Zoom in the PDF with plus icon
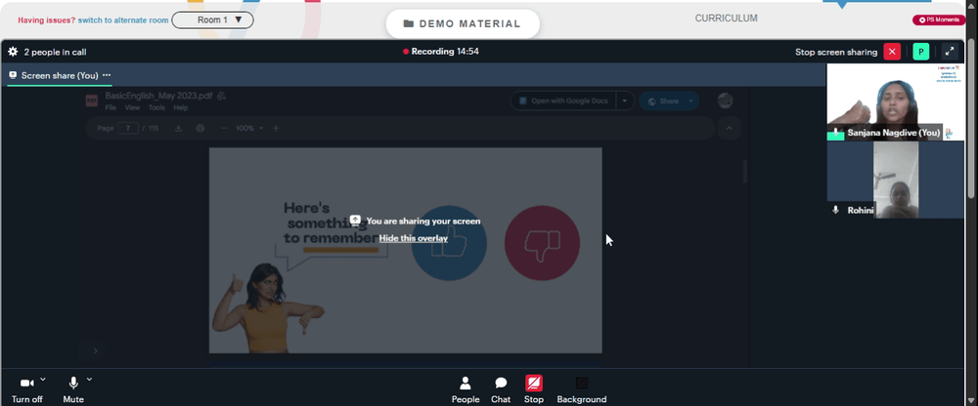The width and height of the screenshot is (978, 406). tap(276, 128)
